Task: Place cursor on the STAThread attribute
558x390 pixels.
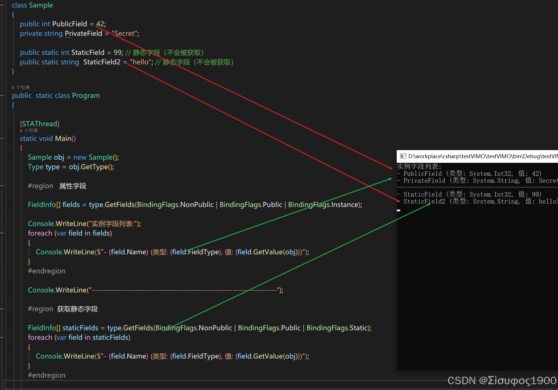Action: click(40, 124)
